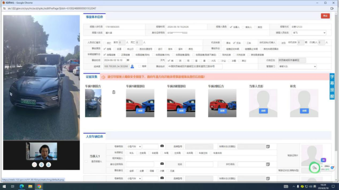339x190 pixels.
Task: Click the trash icon beside 车辆1侧前方 photo
Action: pos(114,92)
